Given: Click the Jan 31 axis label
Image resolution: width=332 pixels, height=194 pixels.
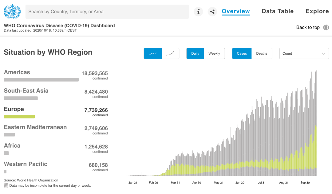Looking at the screenshot, I should point(133,183).
